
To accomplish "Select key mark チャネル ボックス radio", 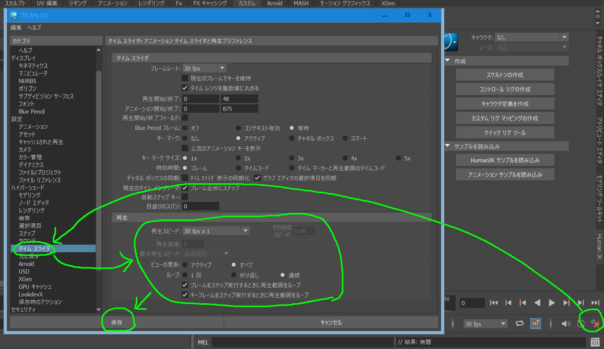I will [292, 138].
